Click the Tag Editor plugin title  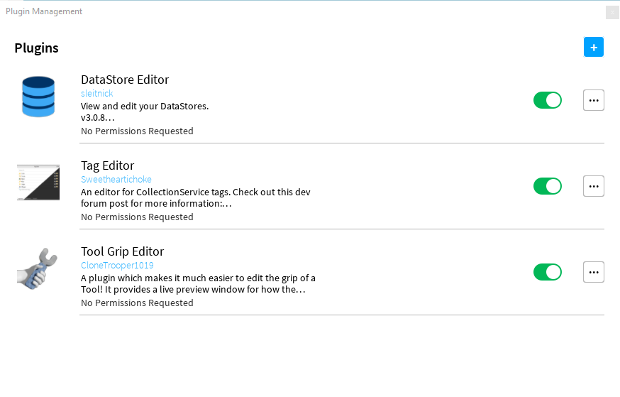point(108,165)
